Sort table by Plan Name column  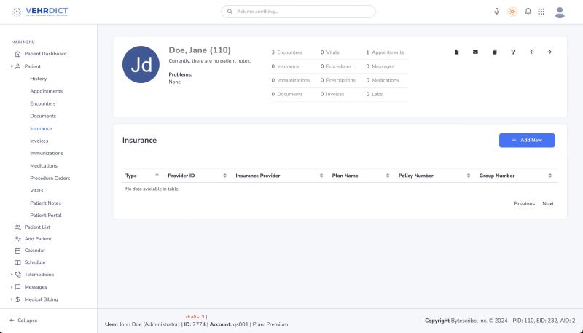(x=388, y=176)
